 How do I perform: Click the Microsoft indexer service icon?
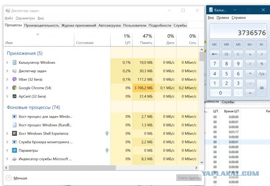[x=14, y=159]
